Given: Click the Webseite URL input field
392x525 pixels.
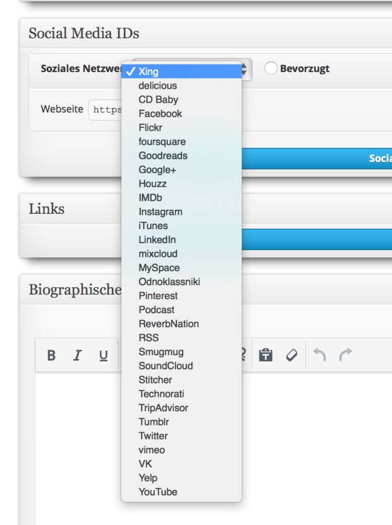Looking at the screenshot, I should [105, 110].
